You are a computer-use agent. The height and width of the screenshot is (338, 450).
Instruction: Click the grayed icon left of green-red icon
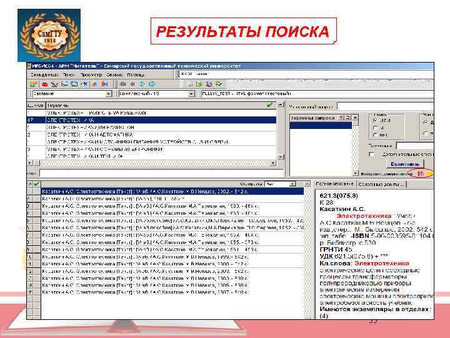click(190, 84)
